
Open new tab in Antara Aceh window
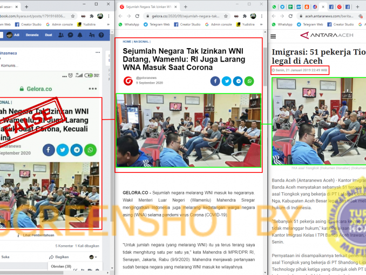click(x=357, y=7)
